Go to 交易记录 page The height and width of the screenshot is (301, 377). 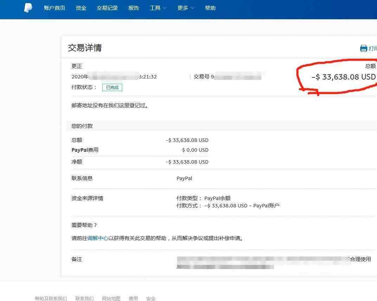pos(107,8)
